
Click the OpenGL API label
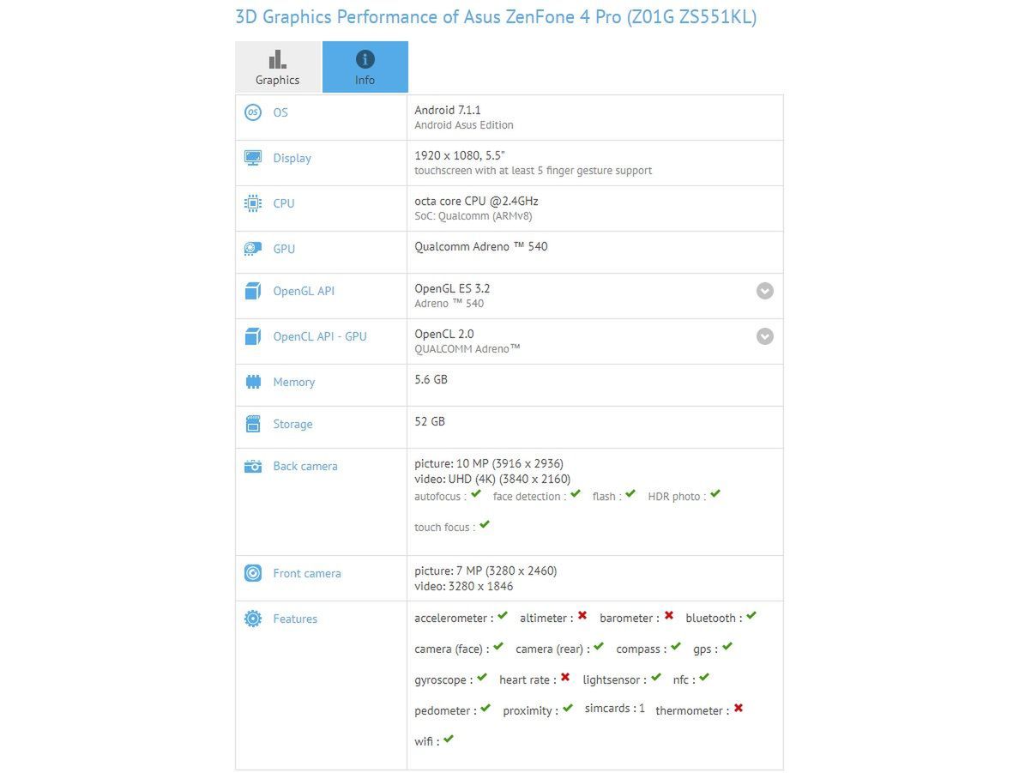304,292
